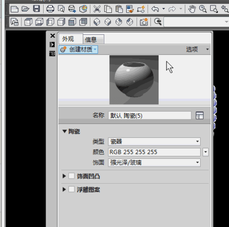This screenshot has height=227, width=229.
Task: Open the 选项 options menu
Action: (x=197, y=49)
